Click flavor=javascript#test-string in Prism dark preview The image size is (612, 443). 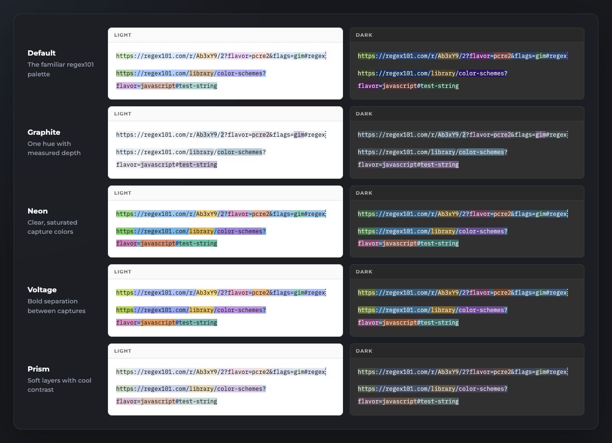coord(408,401)
